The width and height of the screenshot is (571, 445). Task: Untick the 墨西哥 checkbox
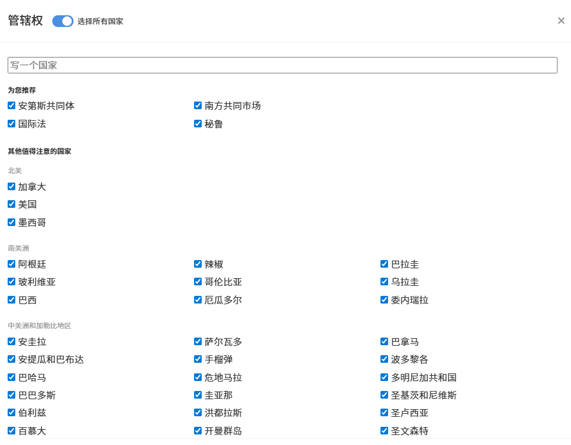[12, 222]
